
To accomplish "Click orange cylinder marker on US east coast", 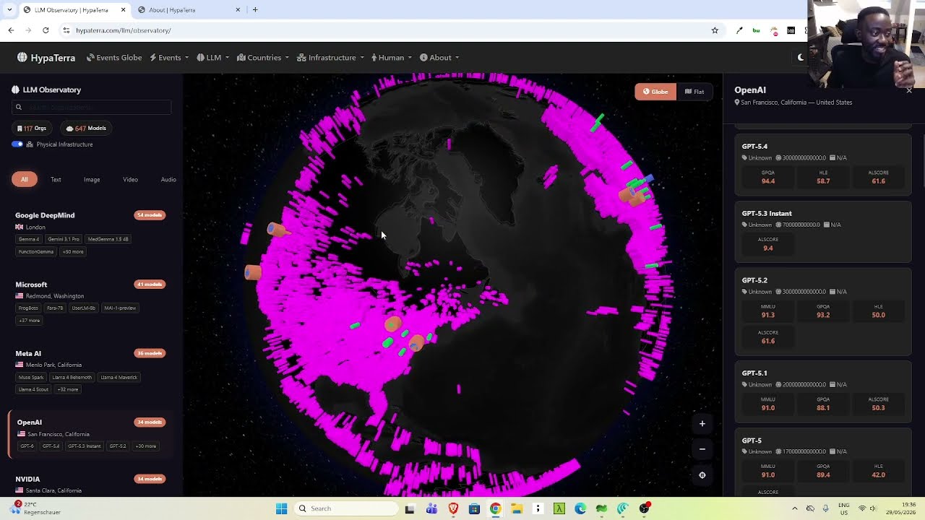I will point(416,343).
